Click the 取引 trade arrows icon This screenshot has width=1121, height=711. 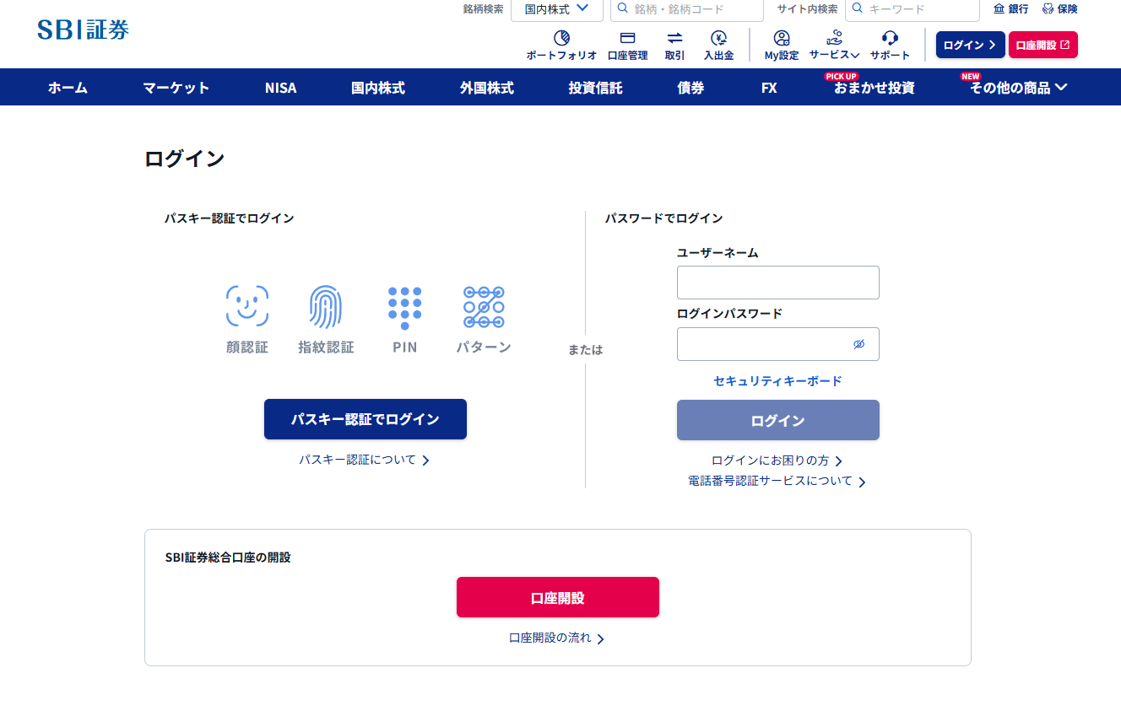point(674,38)
